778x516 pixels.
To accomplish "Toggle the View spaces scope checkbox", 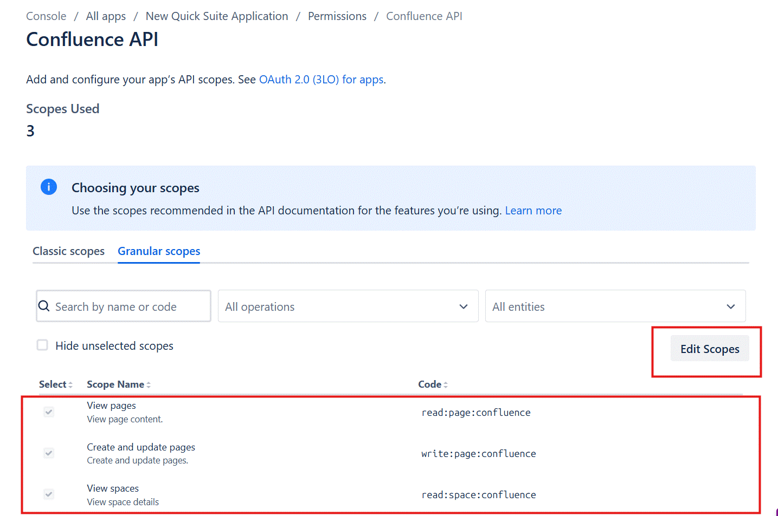I will pyautogui.click(x=49, y=494).
